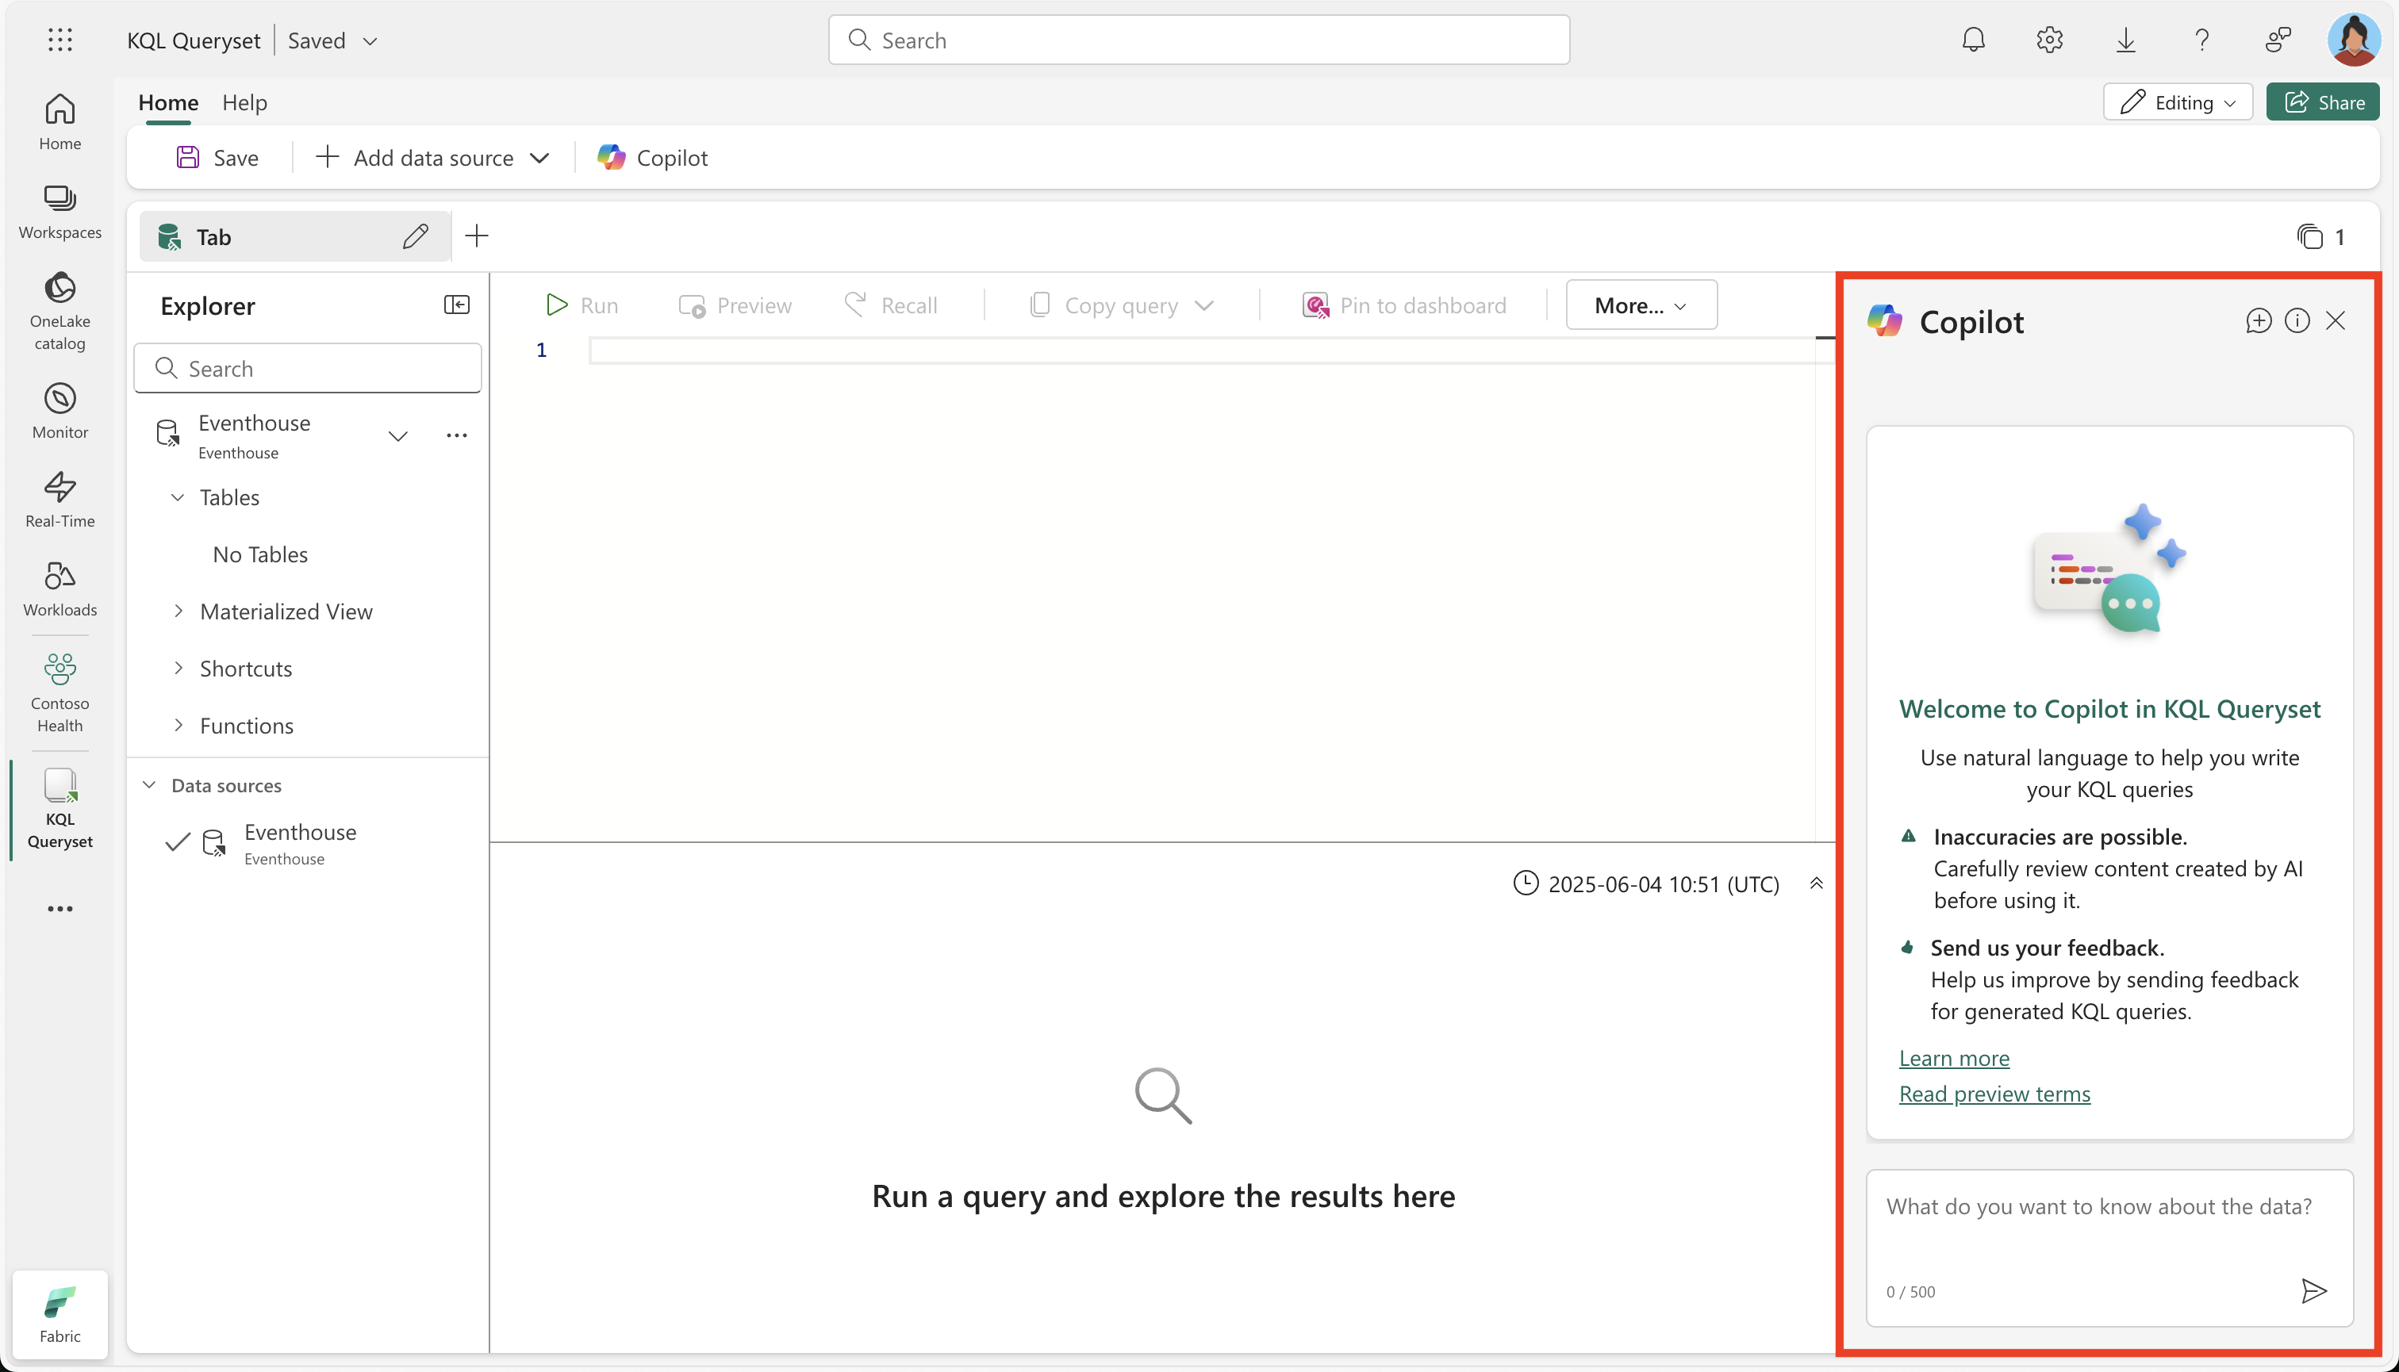Click the Learn more link in Copilot
The width and height of the screenshot is (2399, 1372).
[1954, 1057]
